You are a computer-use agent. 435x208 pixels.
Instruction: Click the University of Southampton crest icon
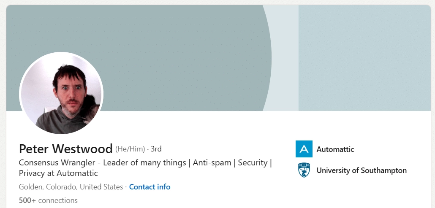pos(304,170)
